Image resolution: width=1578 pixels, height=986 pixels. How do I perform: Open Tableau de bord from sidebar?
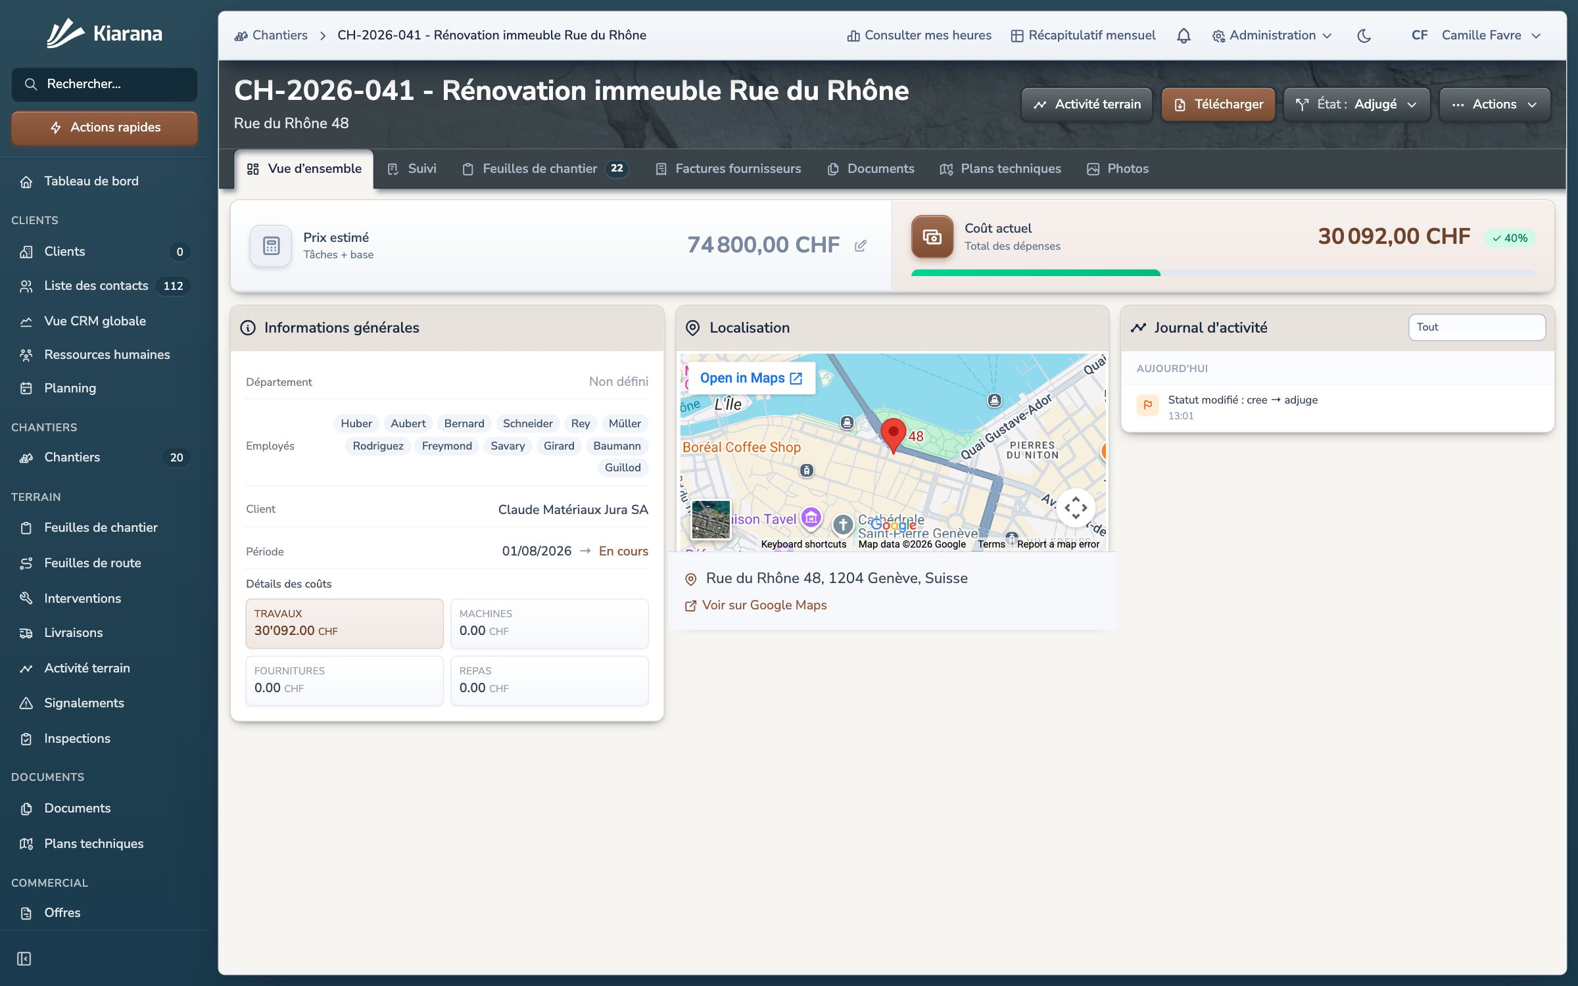(x=105, y=181)
